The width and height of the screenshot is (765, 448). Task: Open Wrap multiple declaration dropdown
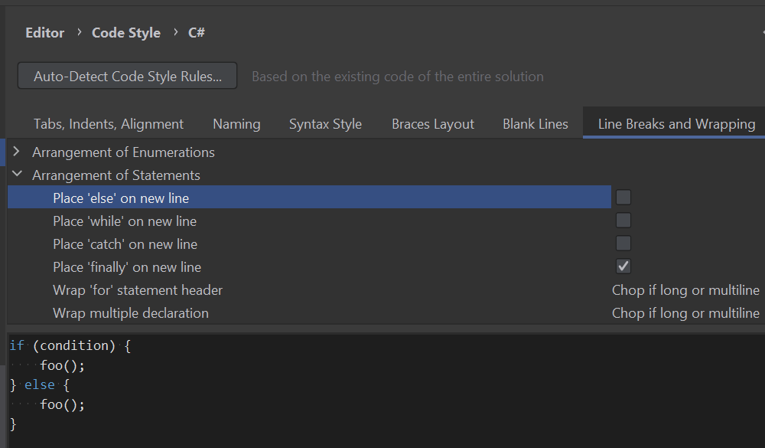[685, 313]
